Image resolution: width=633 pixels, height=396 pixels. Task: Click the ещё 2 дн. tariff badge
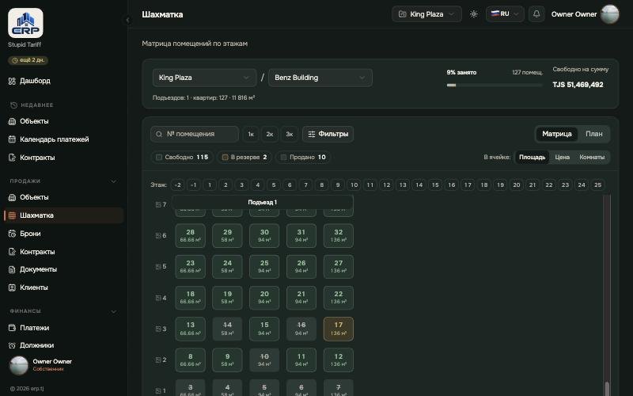coord(28,60)
